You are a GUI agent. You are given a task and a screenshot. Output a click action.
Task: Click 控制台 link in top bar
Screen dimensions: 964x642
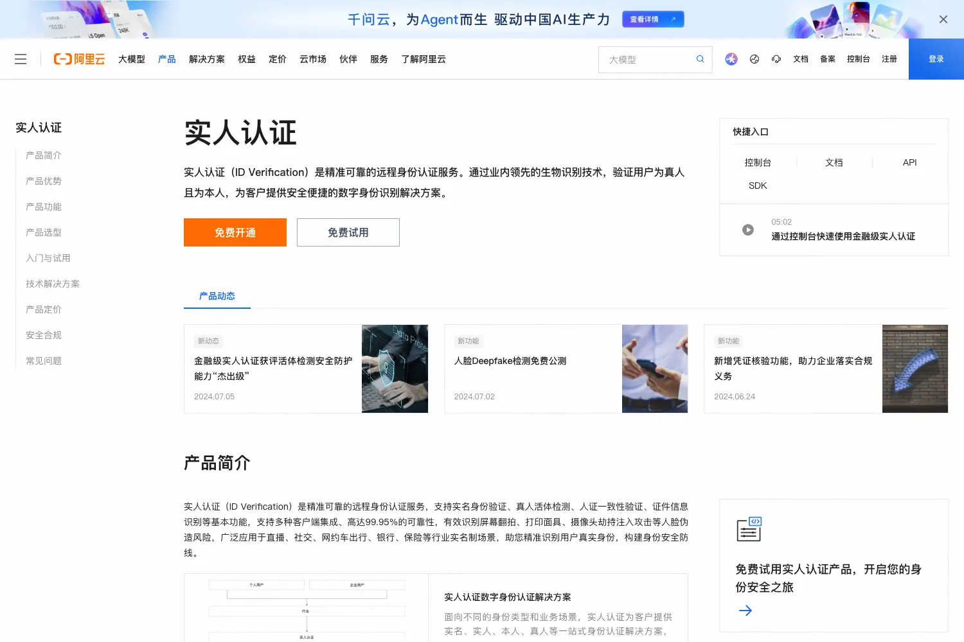click(x=859, y=59)
